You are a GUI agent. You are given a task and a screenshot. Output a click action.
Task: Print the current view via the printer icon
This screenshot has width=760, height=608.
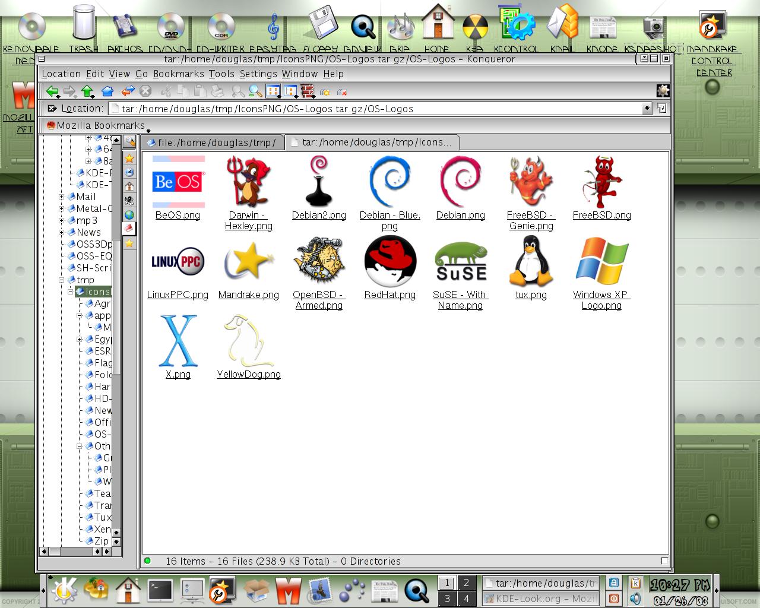(x=218, y=91)
